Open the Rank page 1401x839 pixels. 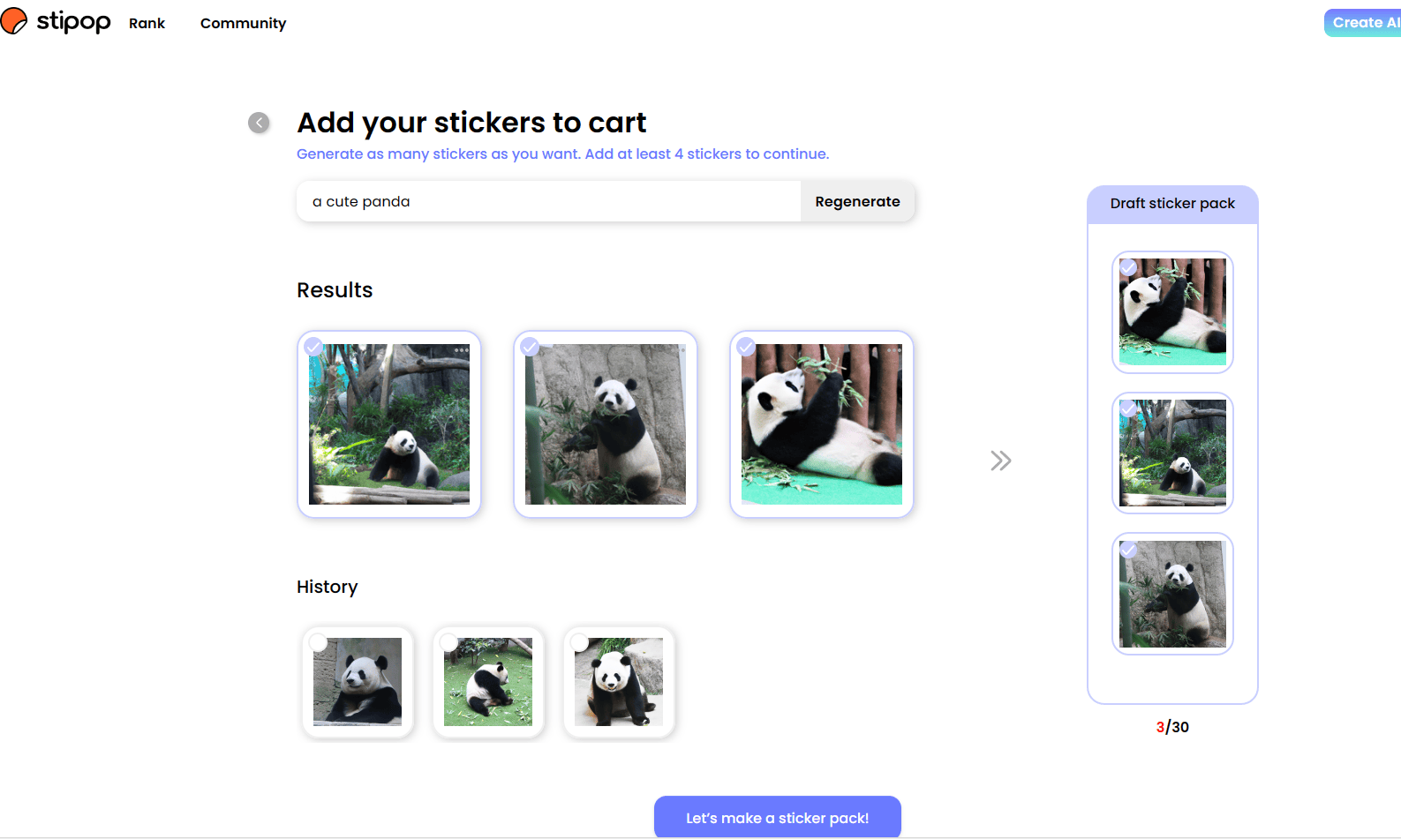click(147, 23)
